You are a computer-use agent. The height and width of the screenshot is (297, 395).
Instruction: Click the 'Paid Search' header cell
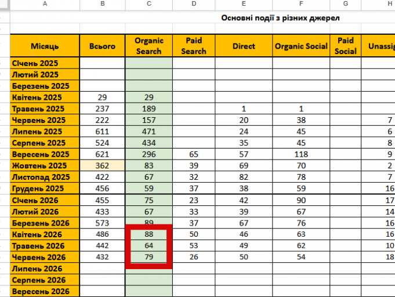coord(194,46)
